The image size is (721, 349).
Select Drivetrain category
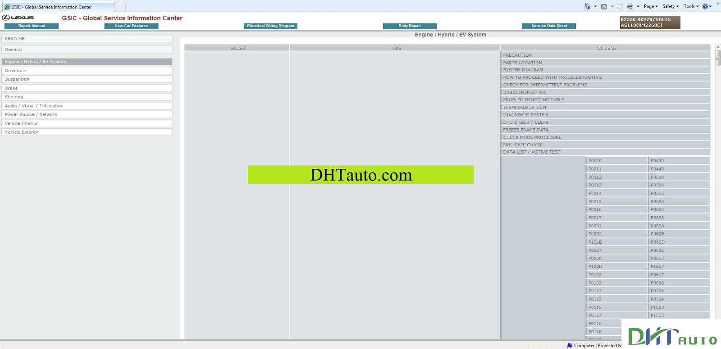coord(87,71)
